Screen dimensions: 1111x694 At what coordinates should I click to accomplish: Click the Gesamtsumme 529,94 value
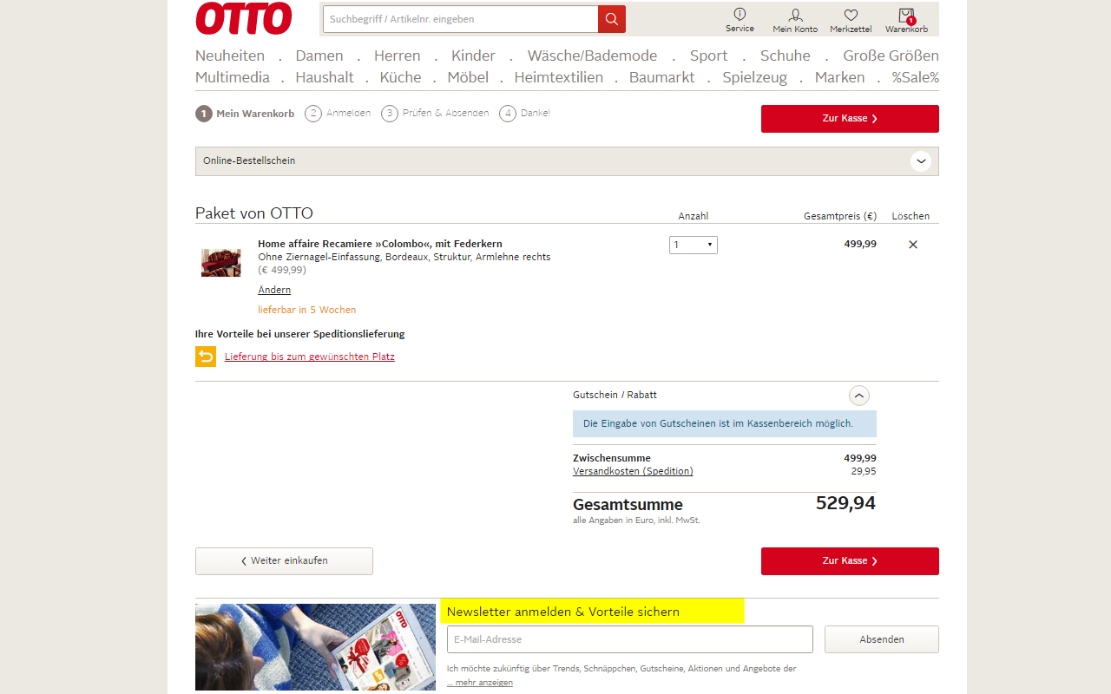[845, 503]
